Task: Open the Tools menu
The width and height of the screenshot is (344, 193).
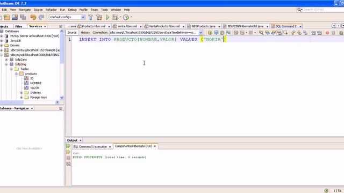Action: tap(104, 10)
